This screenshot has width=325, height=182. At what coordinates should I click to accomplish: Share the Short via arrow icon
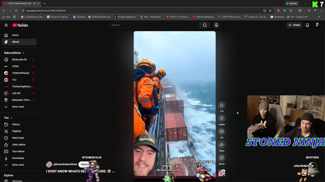(222, 145)
